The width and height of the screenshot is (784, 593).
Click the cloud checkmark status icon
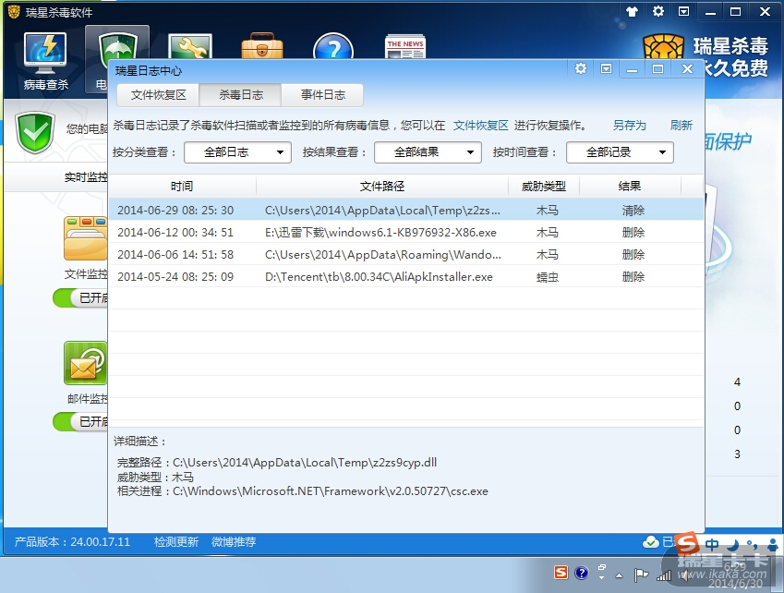click(x=650, y=541)
